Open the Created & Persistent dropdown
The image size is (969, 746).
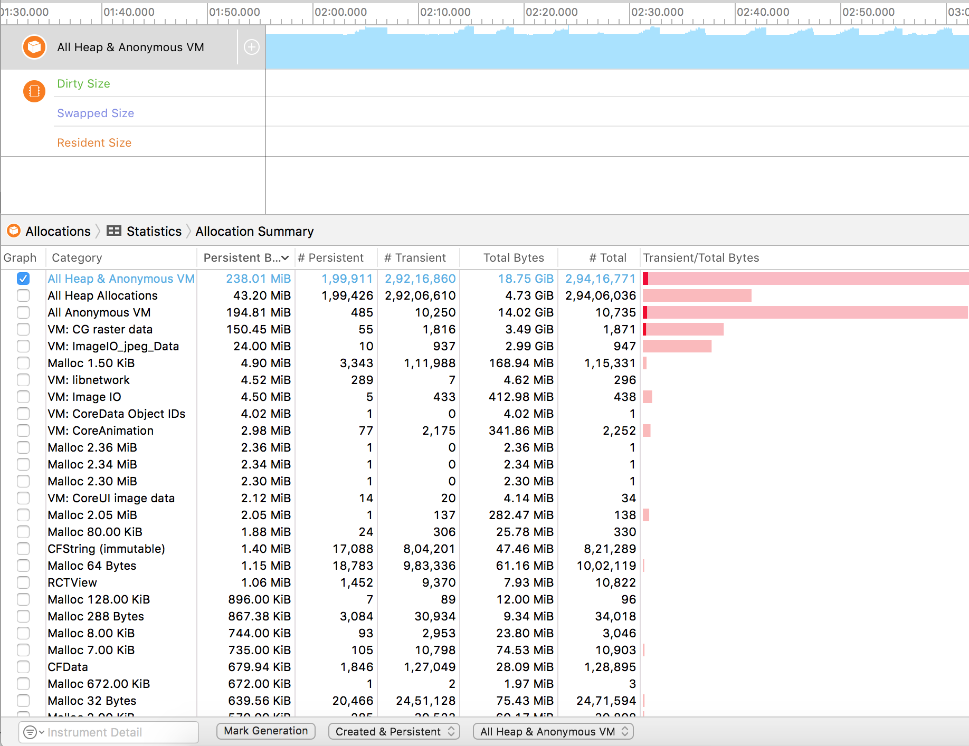pyautogui.click(x=394, y=731)
